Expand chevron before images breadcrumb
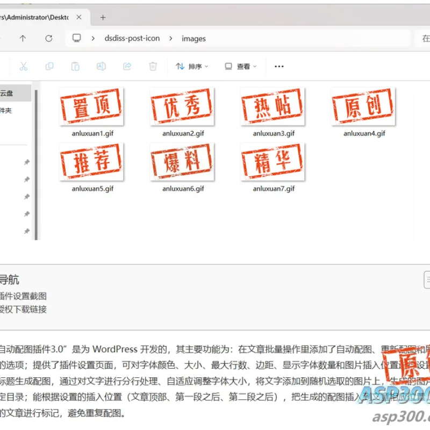The image size is (430, 430). pos(170,38)
